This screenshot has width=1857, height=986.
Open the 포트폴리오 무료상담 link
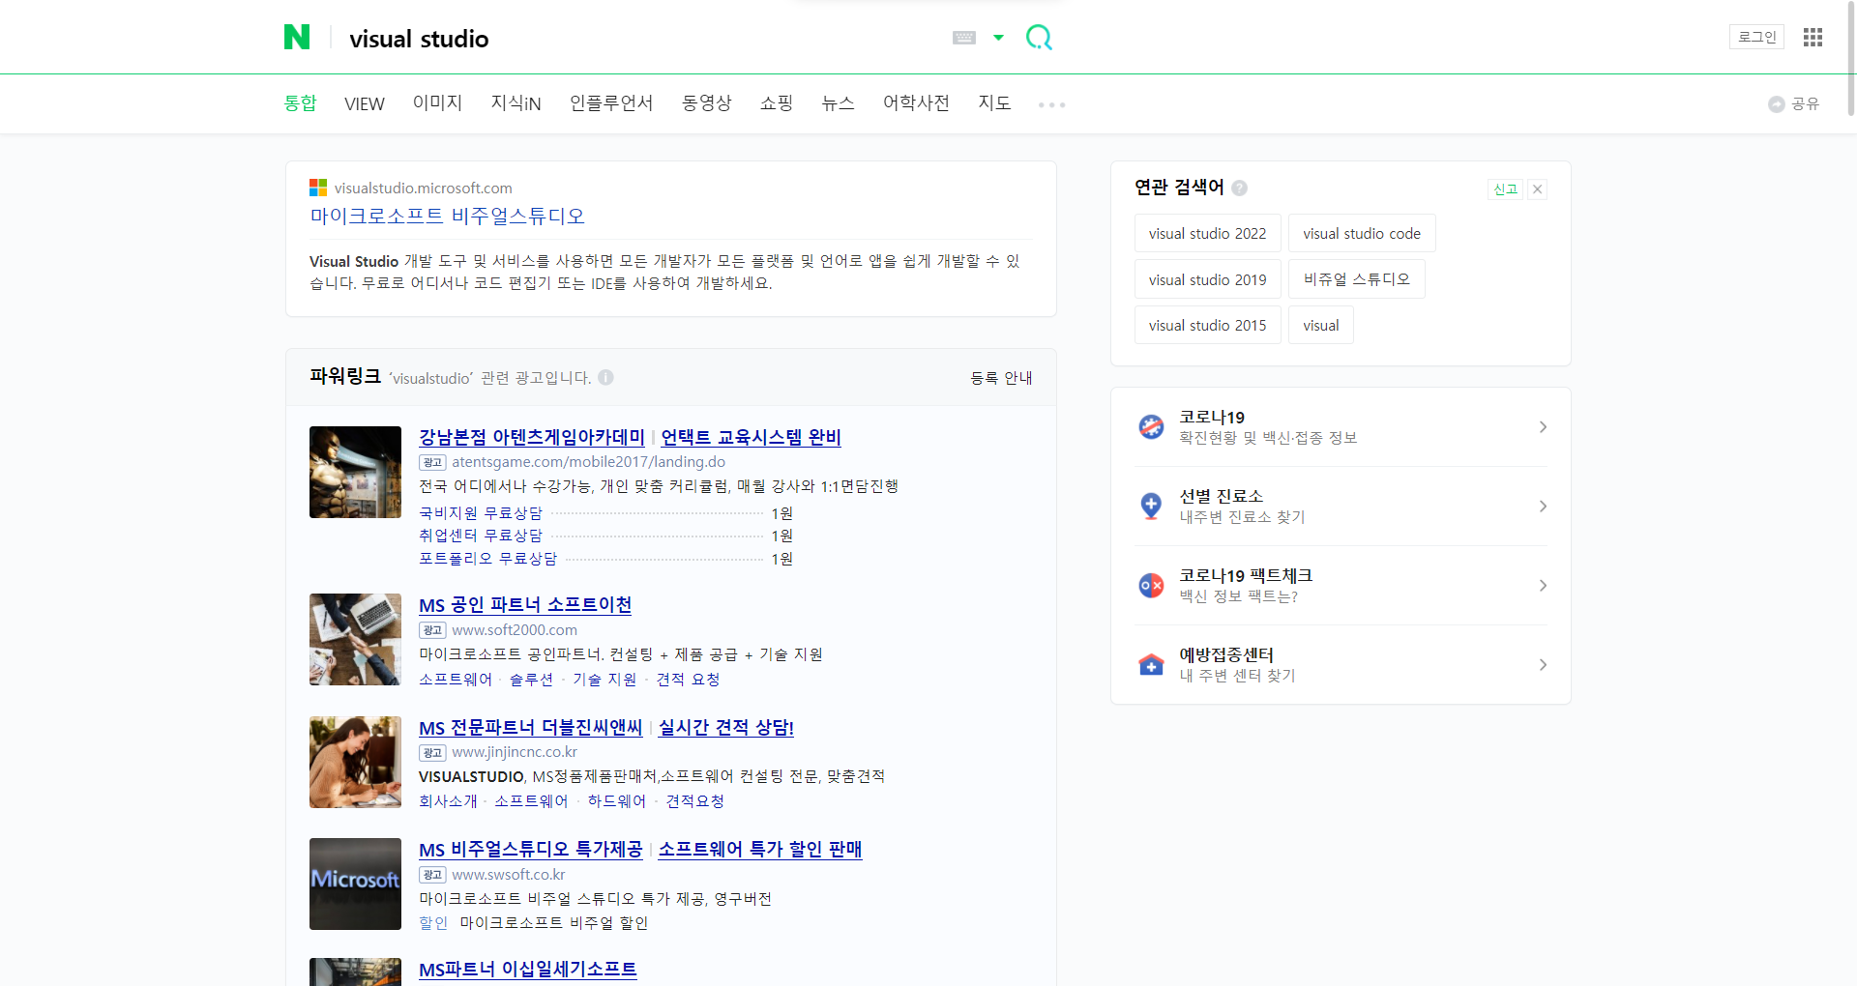[488, 559]
